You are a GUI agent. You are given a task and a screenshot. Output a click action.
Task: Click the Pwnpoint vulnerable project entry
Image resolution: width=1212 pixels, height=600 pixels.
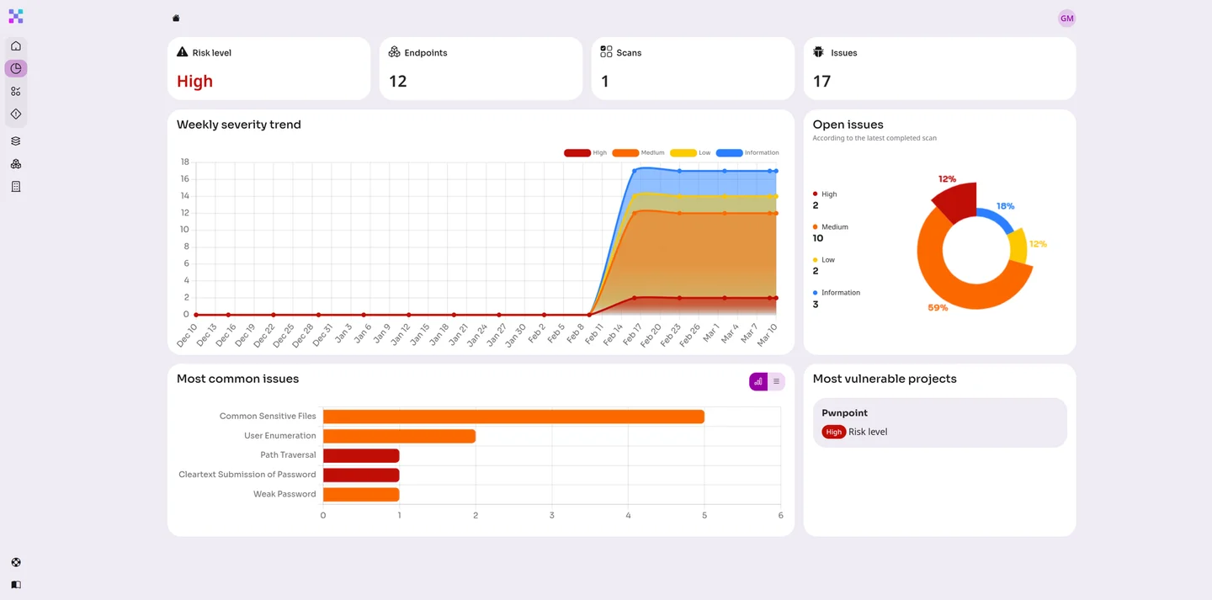coord(844,412)
